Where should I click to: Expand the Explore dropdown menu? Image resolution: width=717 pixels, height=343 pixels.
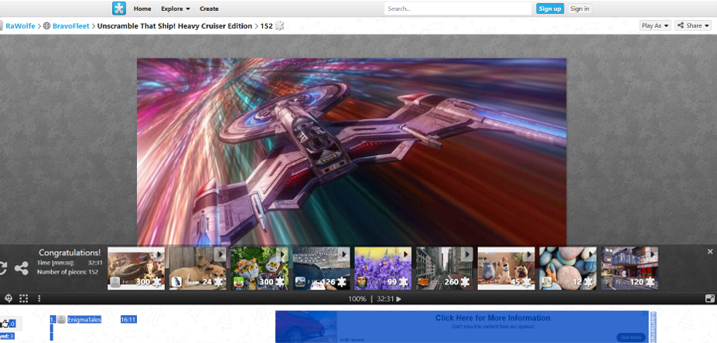click(175, 8)
